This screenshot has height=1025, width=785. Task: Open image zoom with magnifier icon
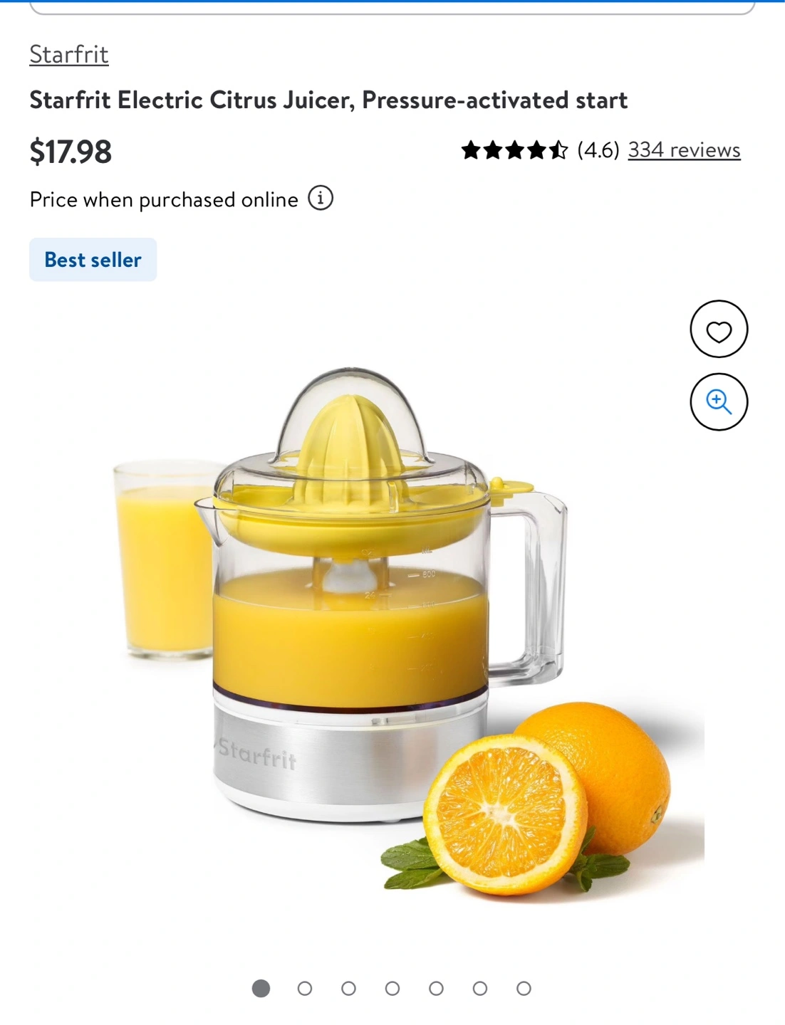tap(719, 402)
